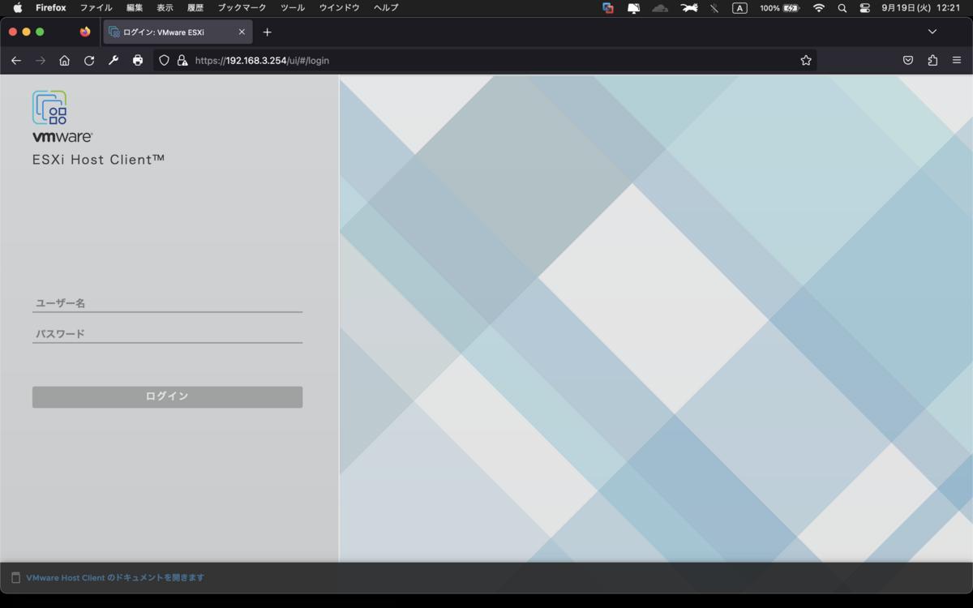Reload the page with refresh icon
Screen dimensions: 973x608
click(89, 60)
